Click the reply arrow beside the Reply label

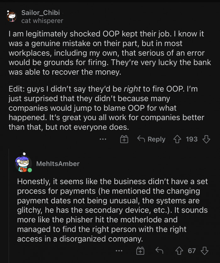(x=141, y=139)
